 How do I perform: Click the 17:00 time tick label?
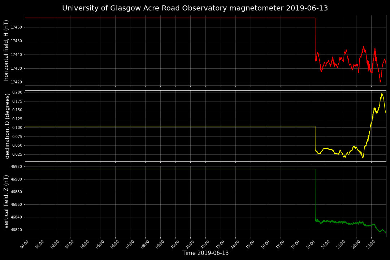[x=280, y=244]
